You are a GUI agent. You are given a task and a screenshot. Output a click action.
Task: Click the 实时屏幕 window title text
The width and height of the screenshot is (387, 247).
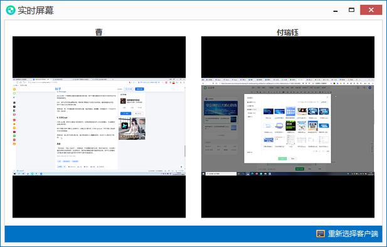36,11
